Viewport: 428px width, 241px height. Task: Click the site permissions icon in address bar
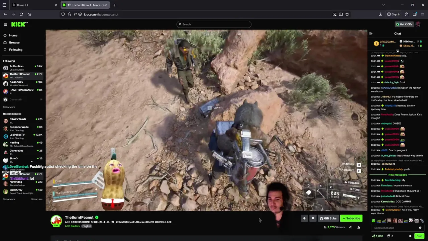(75, 14)
